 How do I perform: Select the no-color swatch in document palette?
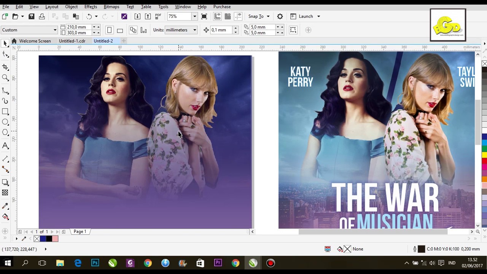point(37,239)
